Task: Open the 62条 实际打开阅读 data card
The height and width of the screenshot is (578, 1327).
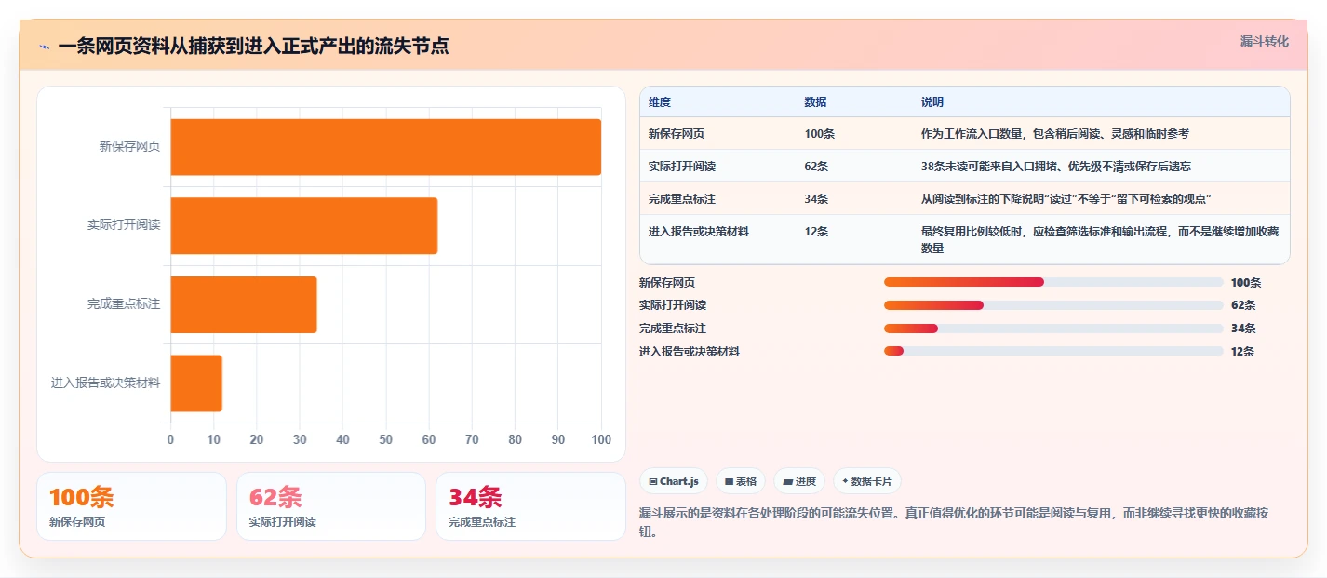Action: click(x=331, y=506)
